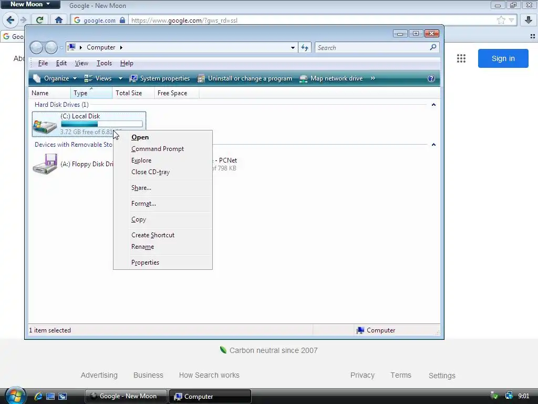Viewport: 538px width, 404px height.
Task: Open the How Search works link
Action: click(209, 375)
